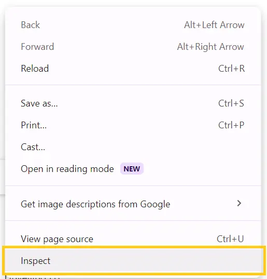Screen dimensions: 267x279
Task: Choose the Forward menu entry
Action: coord(133,47)
